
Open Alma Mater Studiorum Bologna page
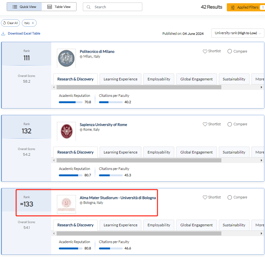pos(118,198)
